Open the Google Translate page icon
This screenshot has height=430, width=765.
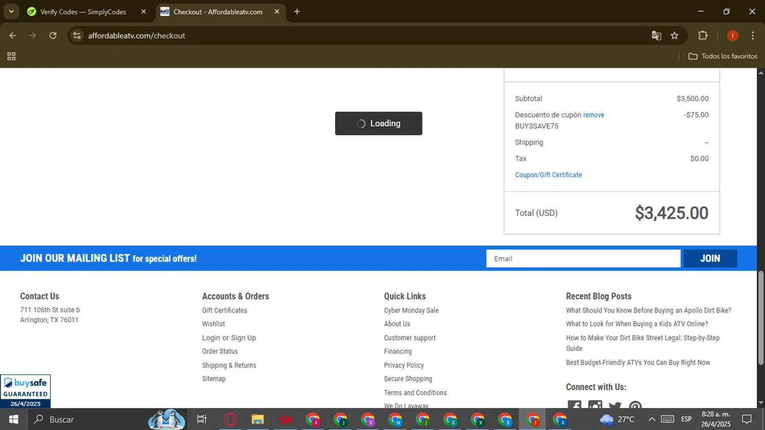point(656,36)
